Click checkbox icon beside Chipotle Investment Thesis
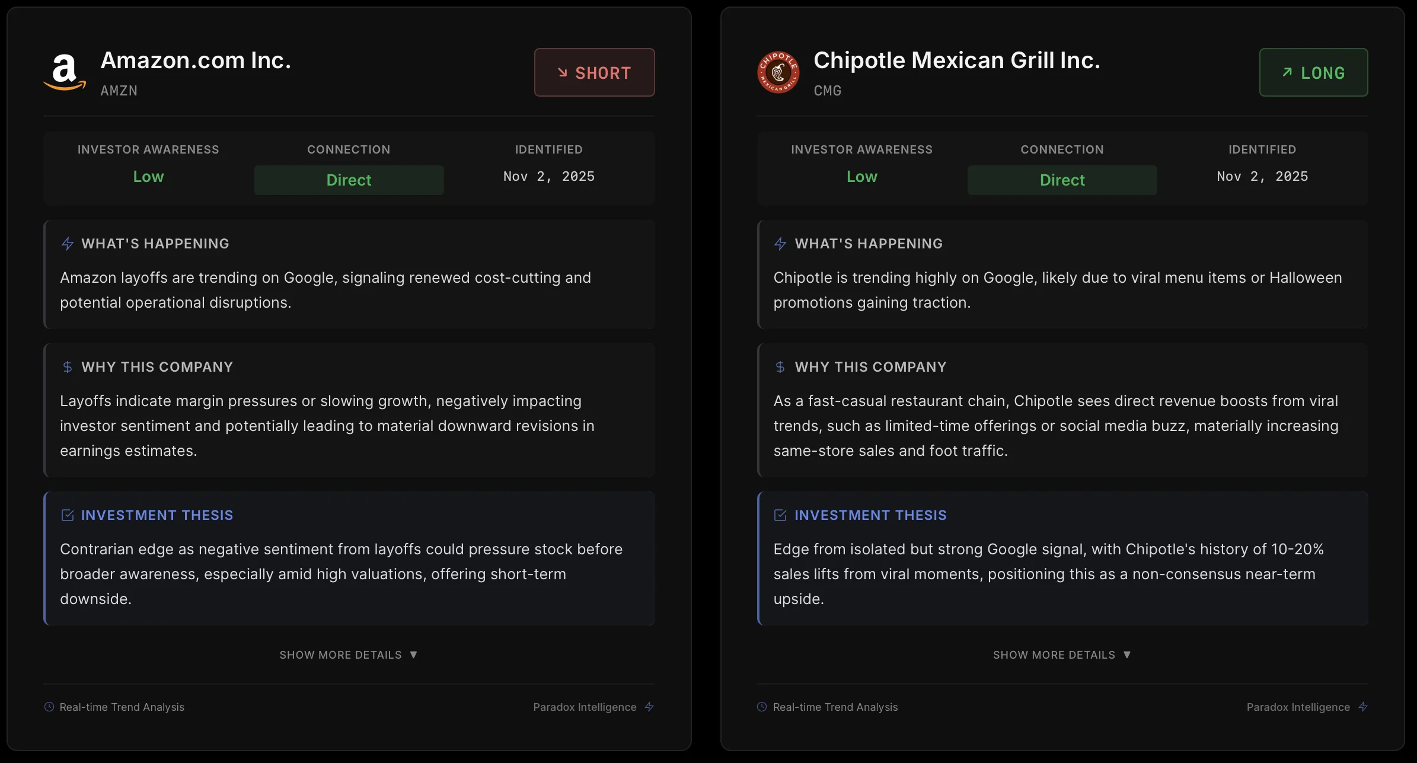 (780, 515)
